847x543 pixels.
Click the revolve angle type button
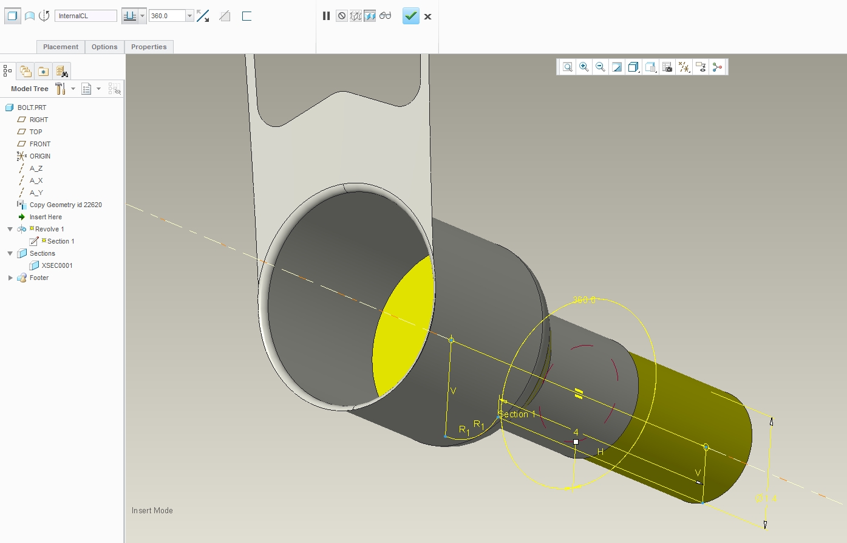click(x=129, y=16)
